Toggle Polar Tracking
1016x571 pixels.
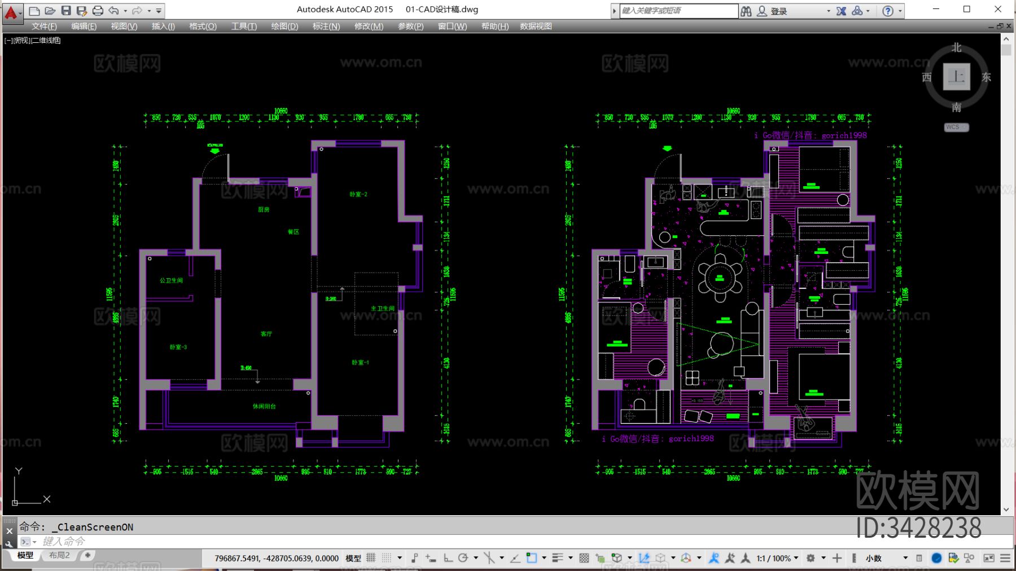(463, 558)
